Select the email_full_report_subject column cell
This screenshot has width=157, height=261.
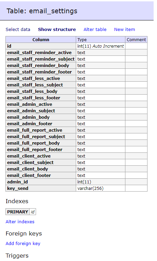pyautogui.click(x=41, y=137)
